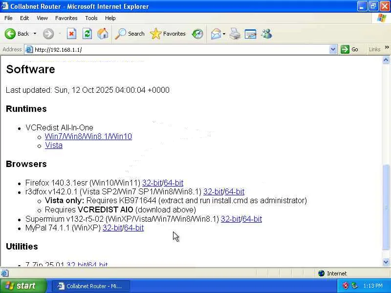The height and width of the screenshot is (293, 391).
Task: Open the View menu
Action: coord(42,18)
